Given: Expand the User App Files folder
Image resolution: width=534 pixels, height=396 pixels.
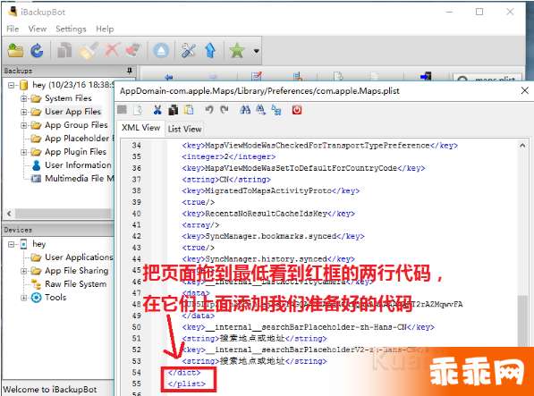Looking at the screenshot, I should coord(23,112).
